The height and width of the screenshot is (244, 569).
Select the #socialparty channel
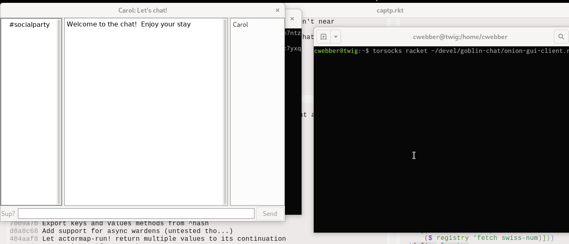click(x=29, y=25)
